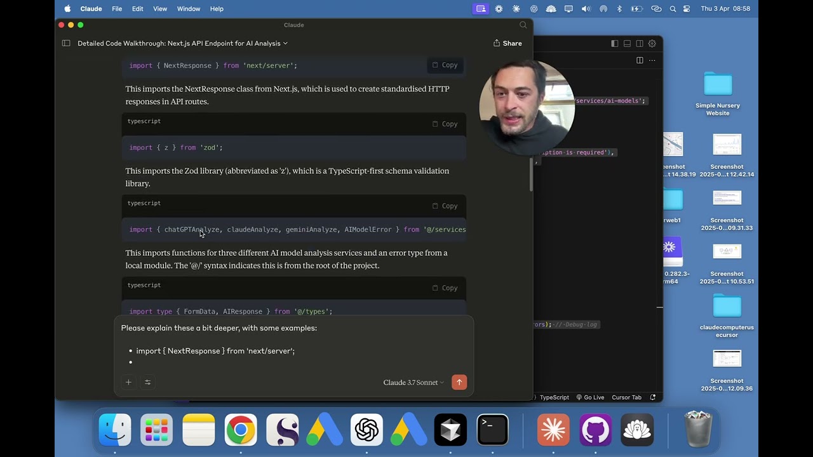Open the composer tools settings icon
This screenshot has width=813, height=457.
pos(147,382)
